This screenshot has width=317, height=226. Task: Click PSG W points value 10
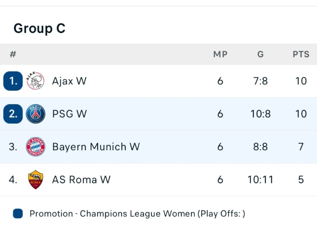click(301, 114)
